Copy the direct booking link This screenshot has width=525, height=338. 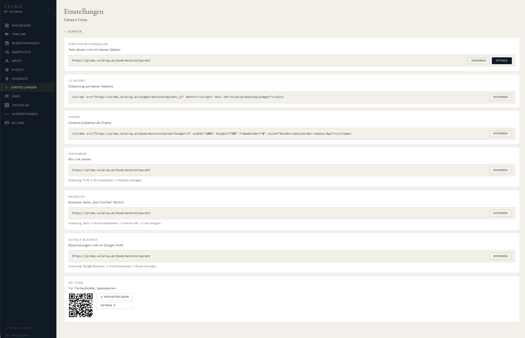pos(478,61)
